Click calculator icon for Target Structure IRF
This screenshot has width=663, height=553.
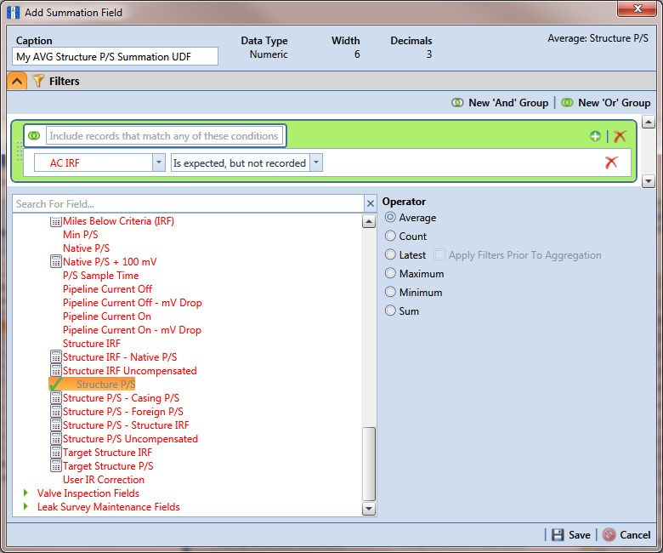[x=56, y=452]
